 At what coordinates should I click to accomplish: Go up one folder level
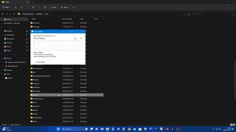tap(14, 14)
